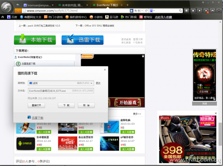Open the 百度 bookmark
Viewport: 223px width, 166px height.
[12, 17]
